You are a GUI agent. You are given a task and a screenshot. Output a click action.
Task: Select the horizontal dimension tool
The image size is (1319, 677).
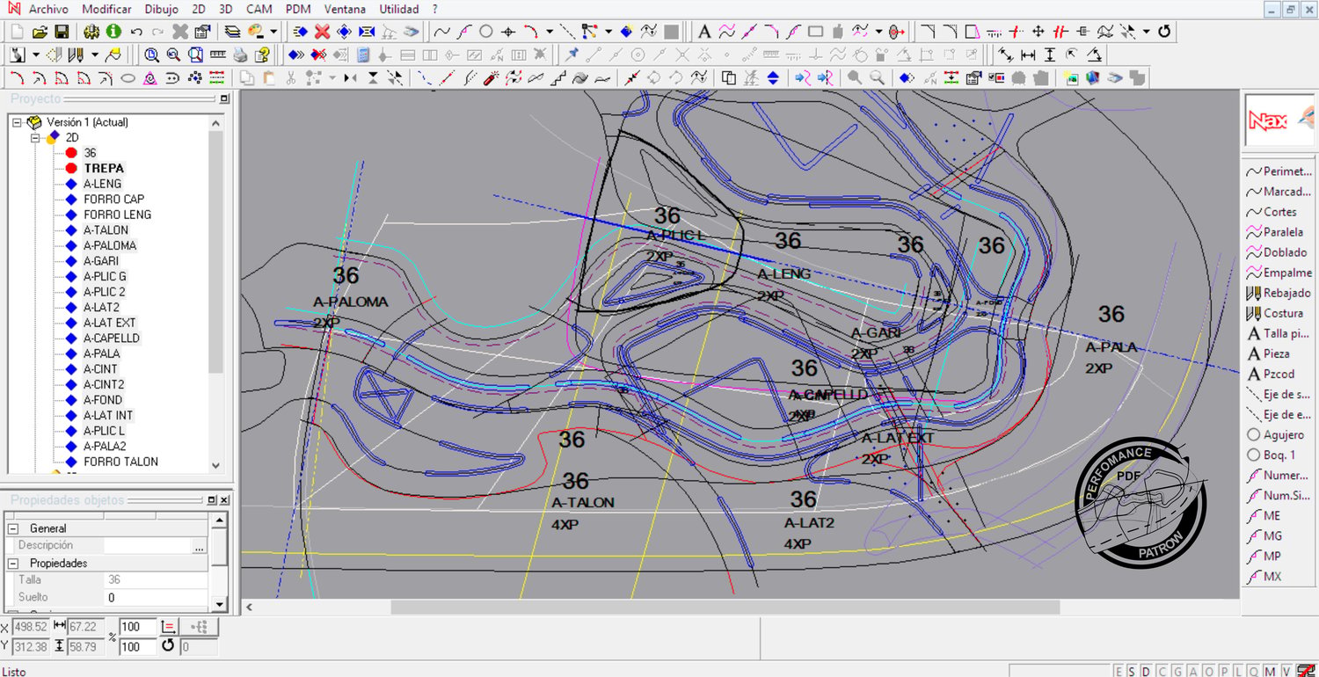[x=1028, y=55]
